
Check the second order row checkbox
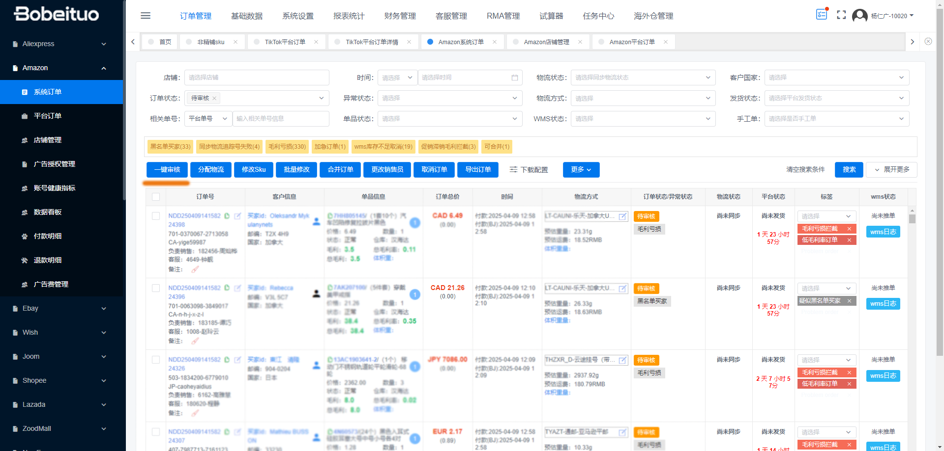156,288
